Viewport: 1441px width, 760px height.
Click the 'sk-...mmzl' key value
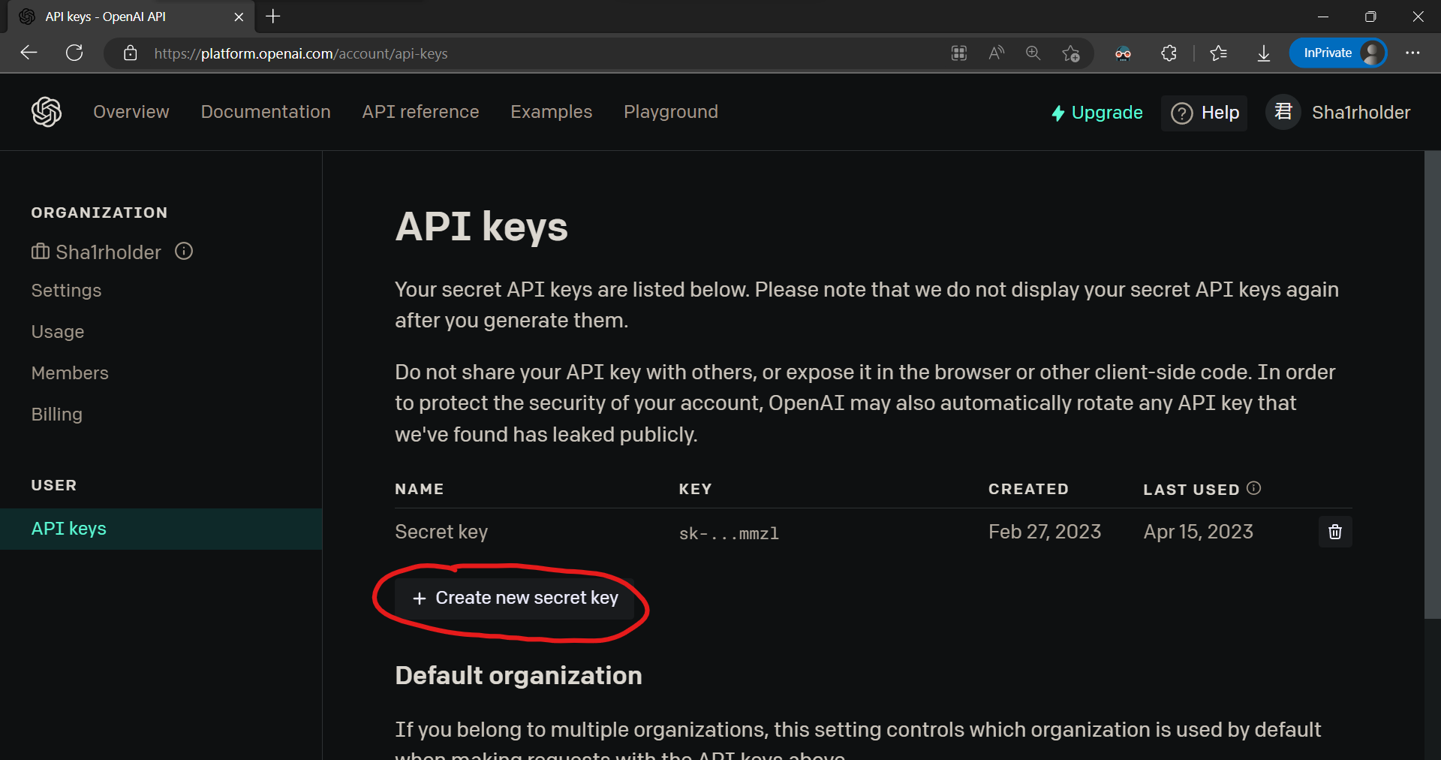click(x=729, y=533)
